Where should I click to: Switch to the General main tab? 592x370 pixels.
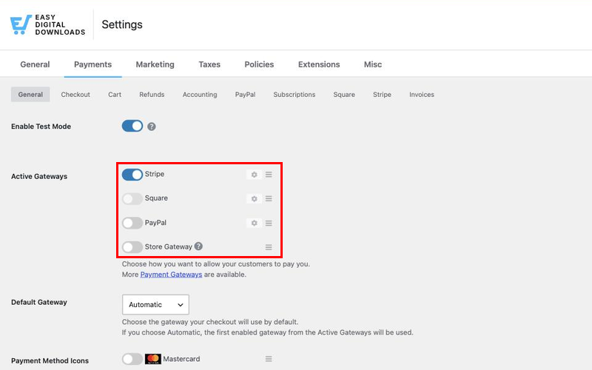(x=35, y=64)
